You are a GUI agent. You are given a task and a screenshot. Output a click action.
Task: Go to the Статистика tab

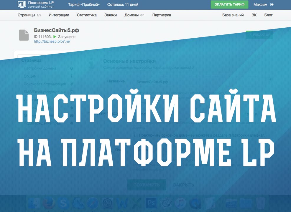click(x=87, y=15)
